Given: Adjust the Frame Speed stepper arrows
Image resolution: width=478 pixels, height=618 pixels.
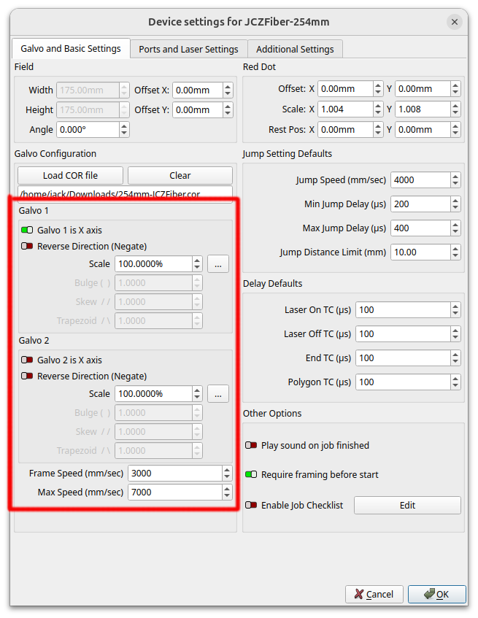Looking at the screenshot, I should pyautogui.click(x=227, y=474).
